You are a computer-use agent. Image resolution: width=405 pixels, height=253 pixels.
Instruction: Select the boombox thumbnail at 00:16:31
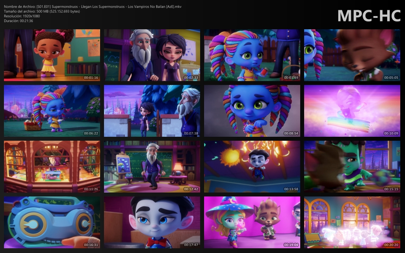[x=52, y=222]
